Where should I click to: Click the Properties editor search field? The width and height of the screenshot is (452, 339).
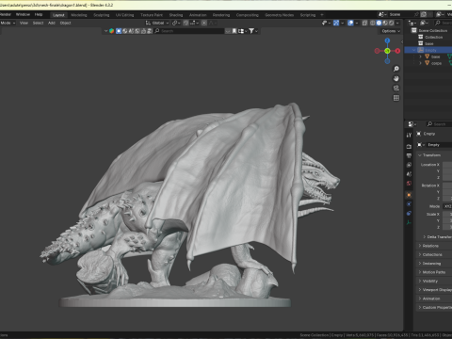(439, 124)
